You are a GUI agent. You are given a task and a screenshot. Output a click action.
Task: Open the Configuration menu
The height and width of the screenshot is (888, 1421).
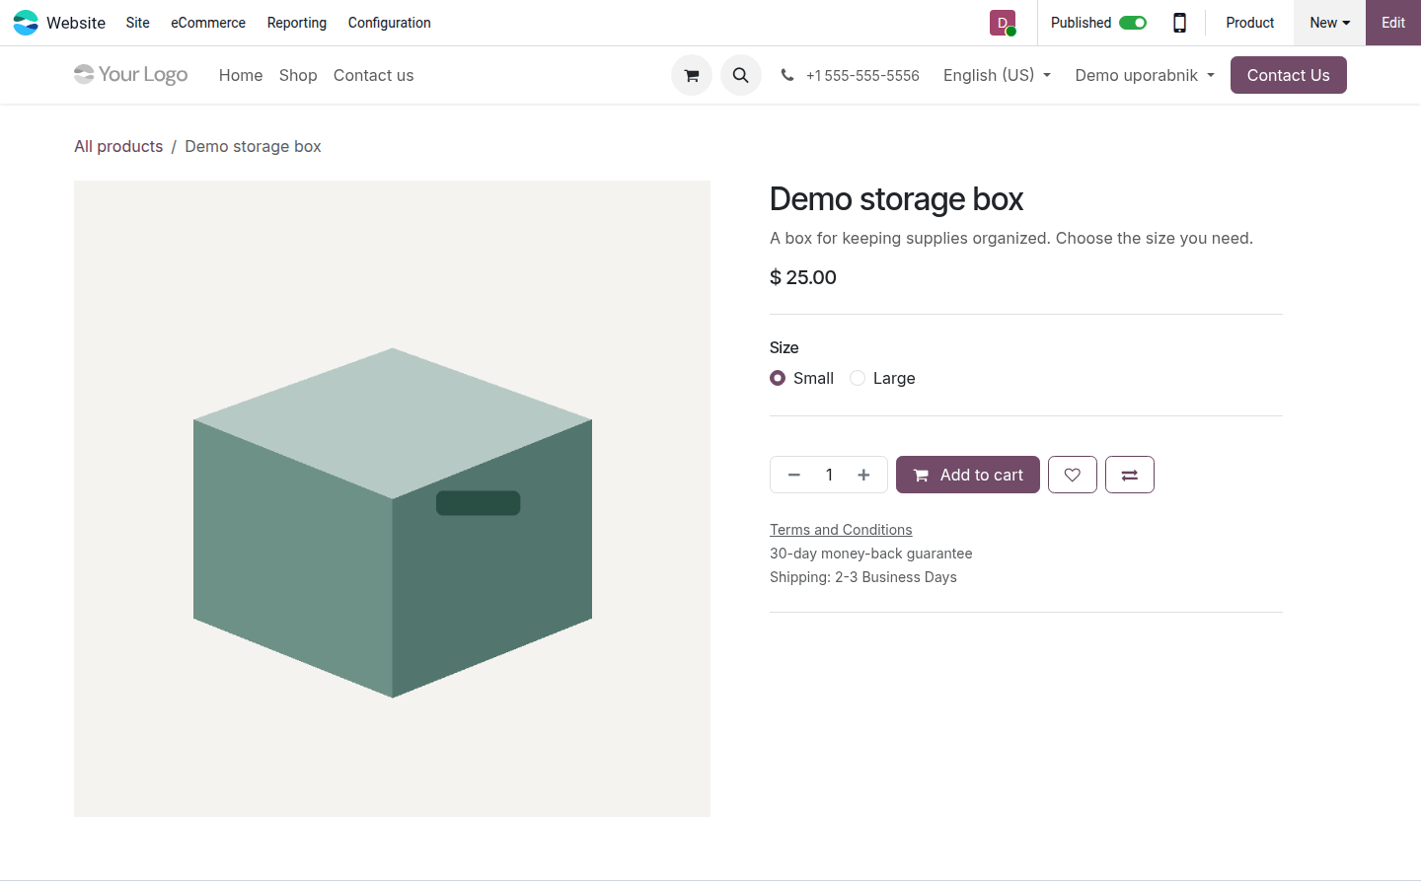(x=390, y=23)
